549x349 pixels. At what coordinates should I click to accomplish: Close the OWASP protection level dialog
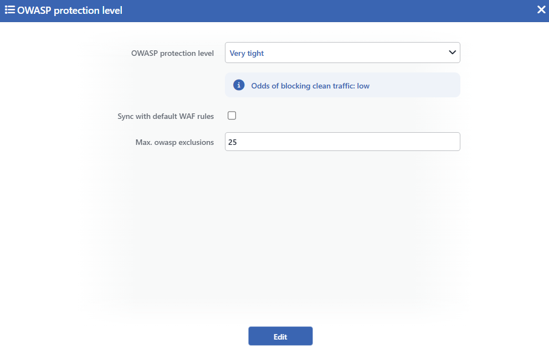(x=541, y=10)
